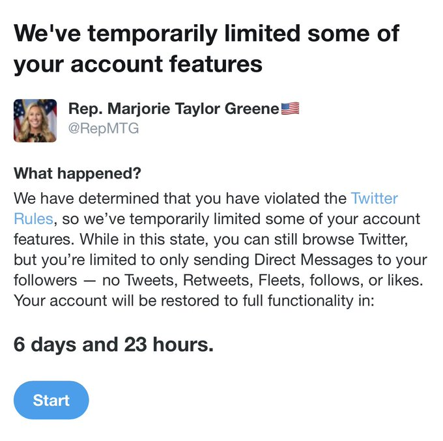The width and height of the screenshot is (443, 441).
Task: Click the "What happened?" subheading
Action: click(78, 174)
